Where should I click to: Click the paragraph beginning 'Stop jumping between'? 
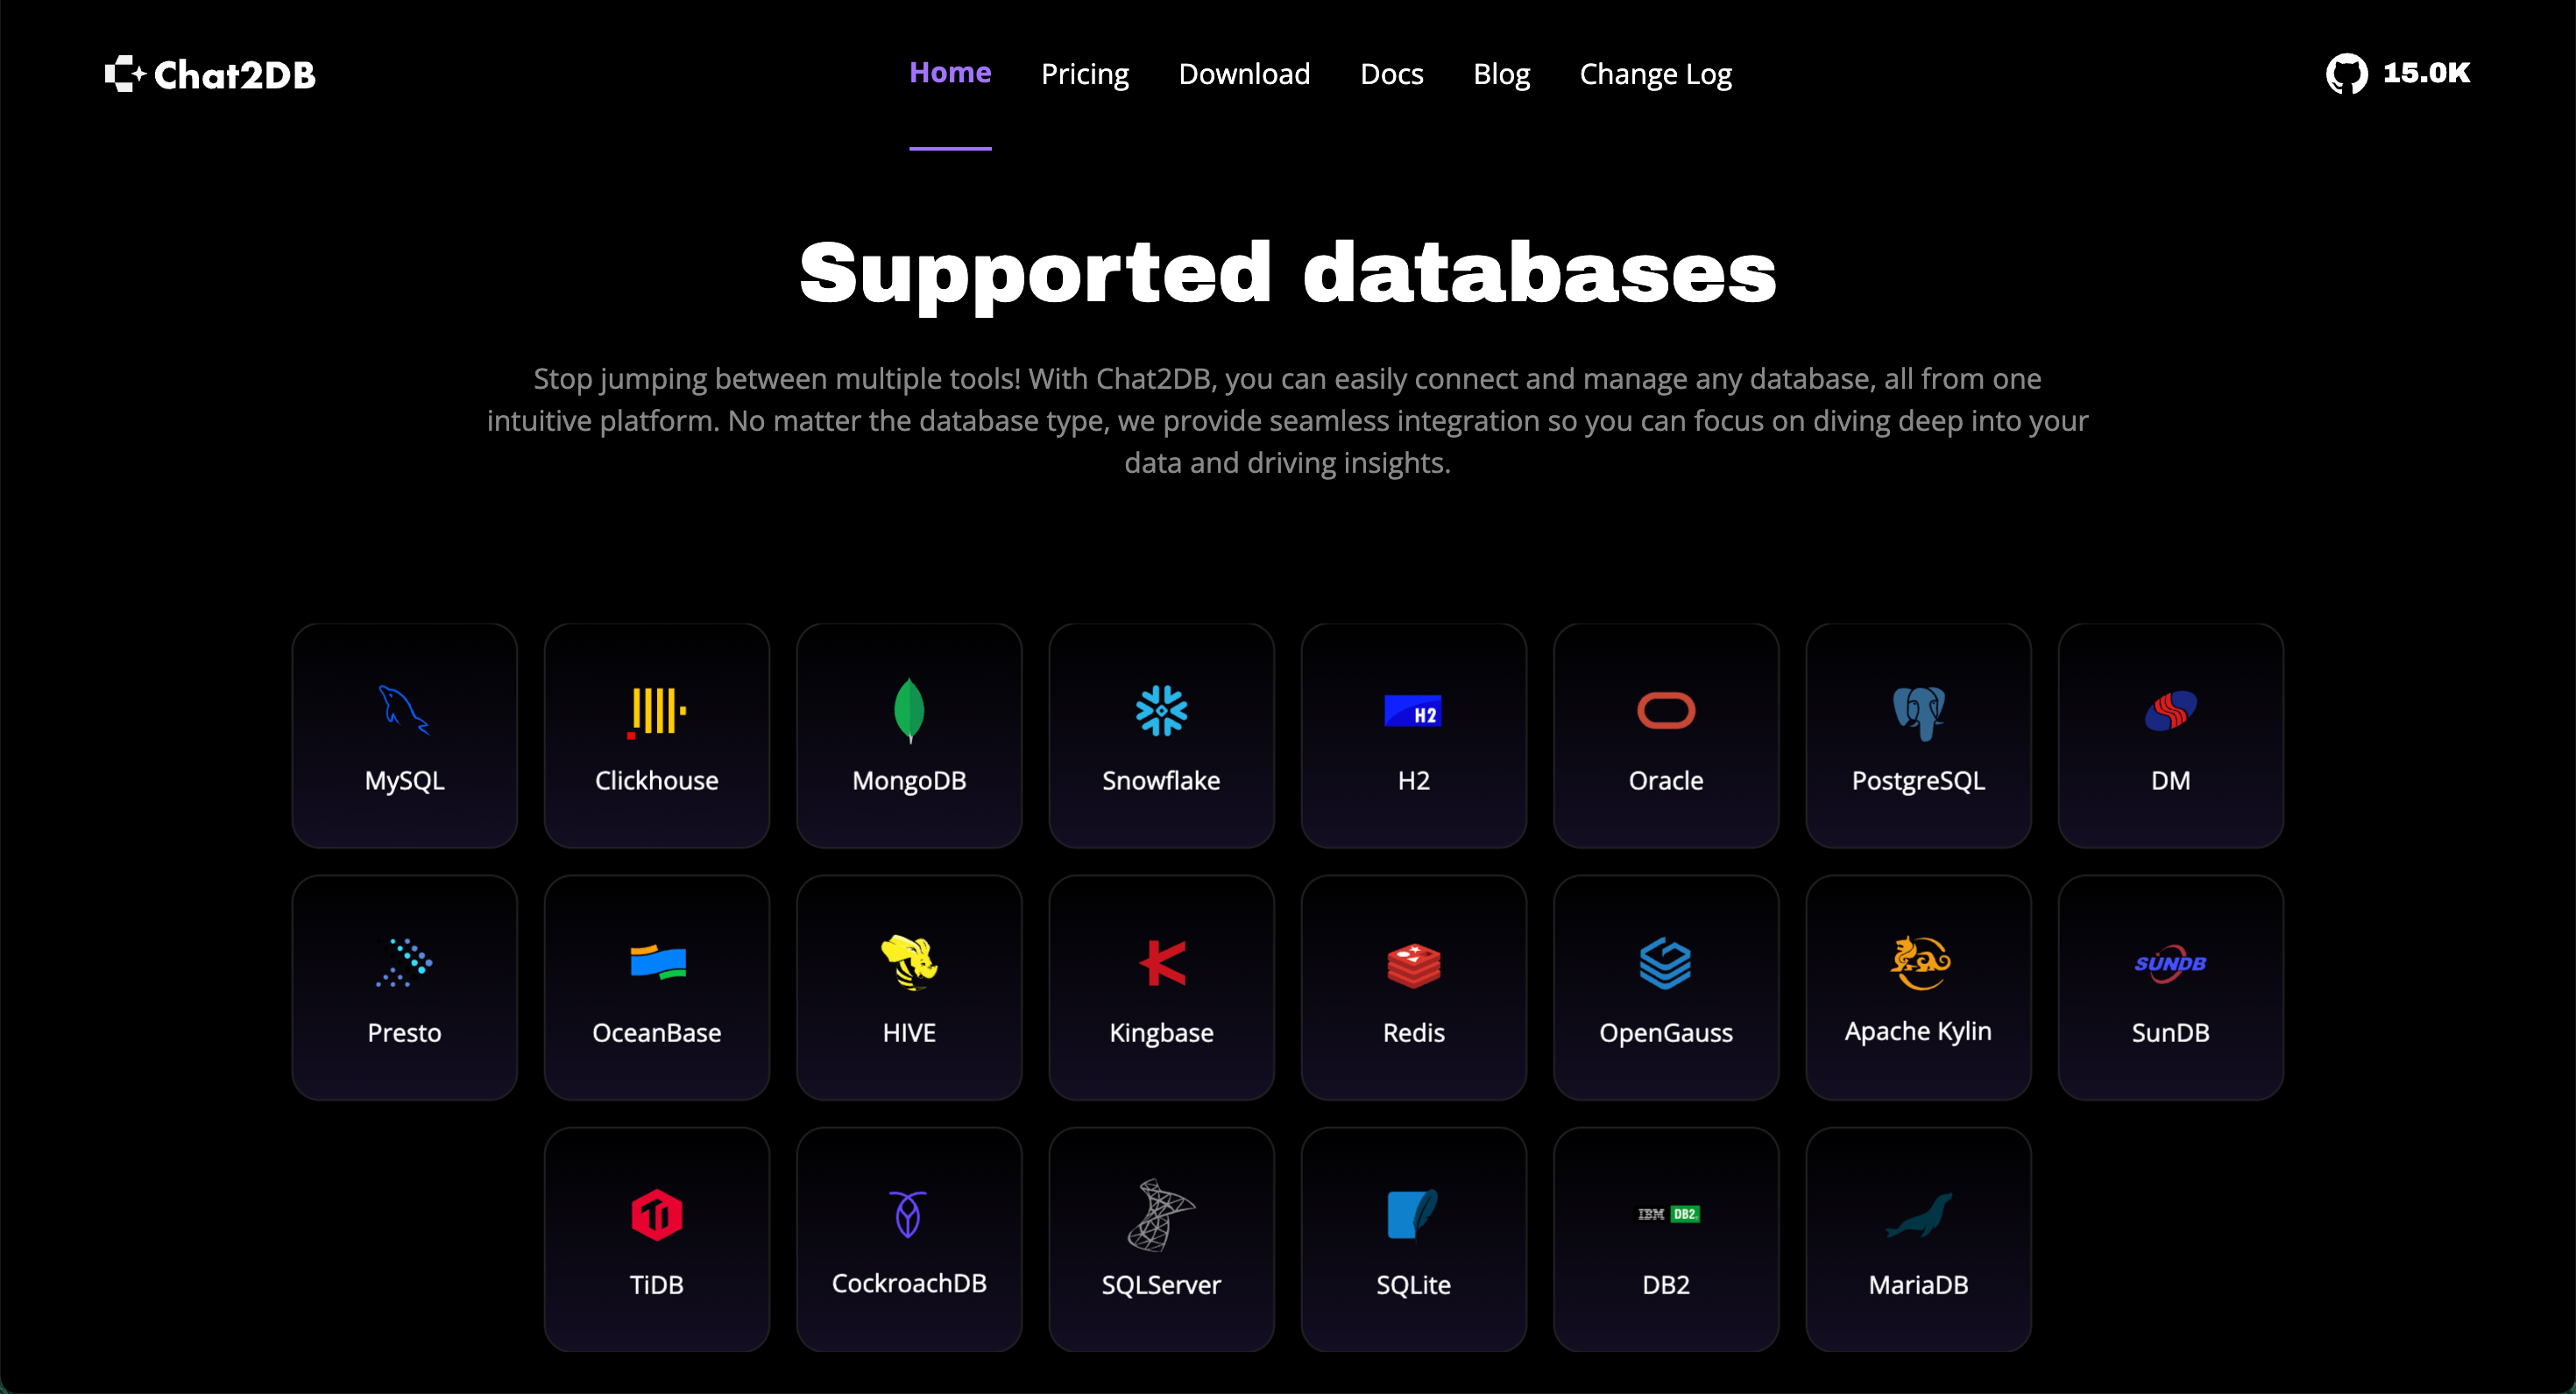click(x=1288, y=420)
